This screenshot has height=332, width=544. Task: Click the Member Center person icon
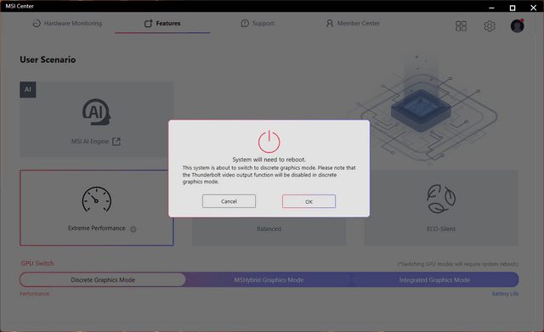[x=330, y=23]
